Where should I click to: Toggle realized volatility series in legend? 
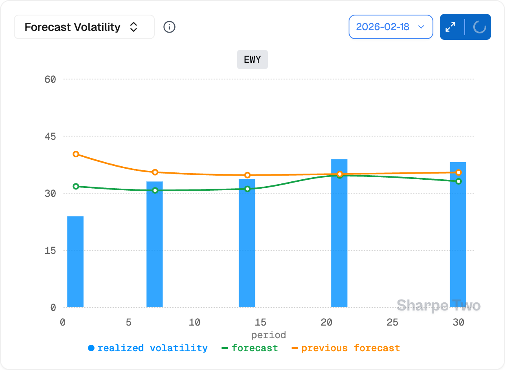152,348
